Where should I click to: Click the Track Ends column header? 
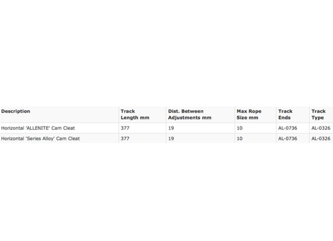click(x=285, y=115)
